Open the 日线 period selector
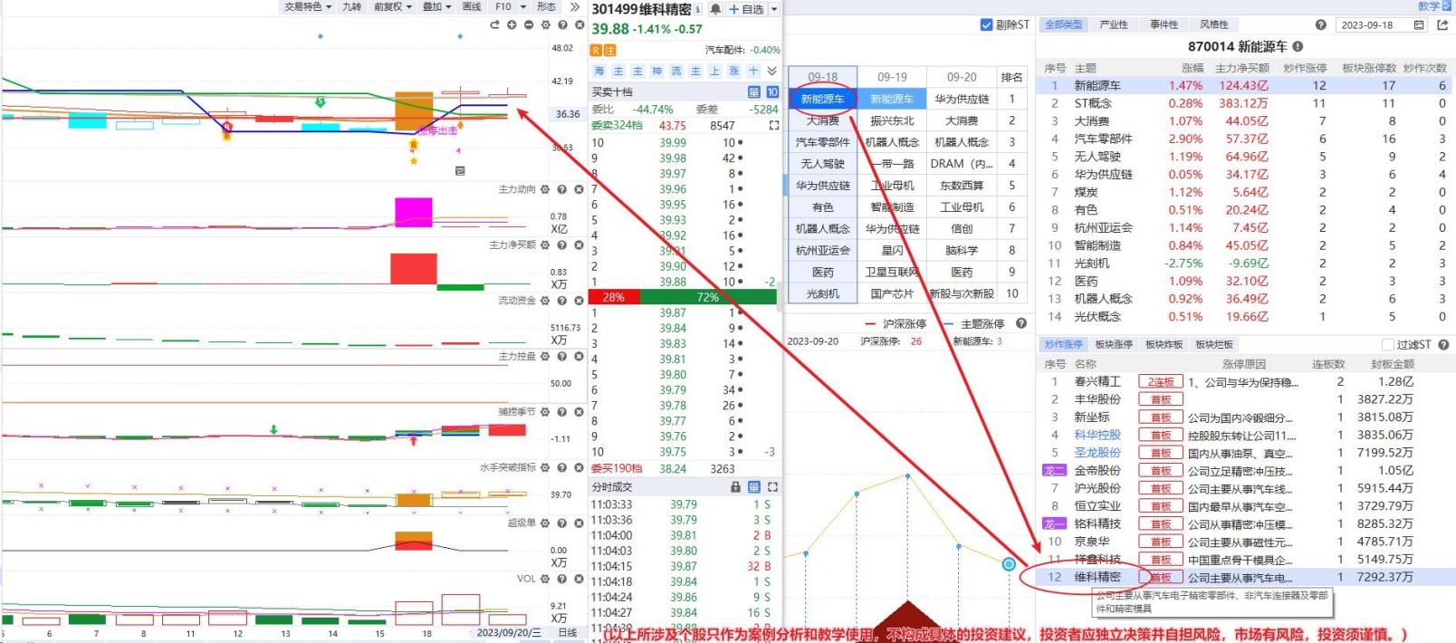Image resolution: width=1456 pixels, height=643 pixels. pyautogui.click(x=568, y=633)
